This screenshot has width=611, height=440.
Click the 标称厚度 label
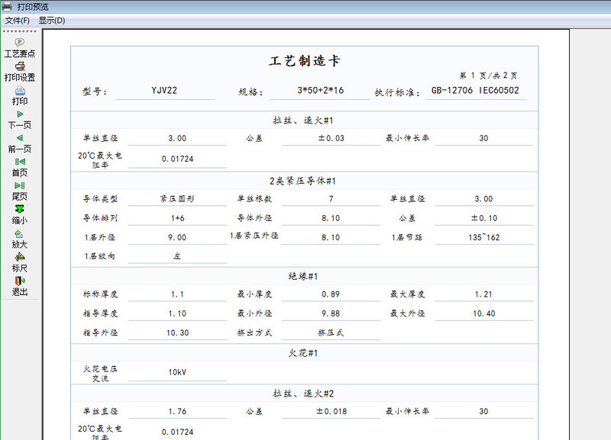tap(100, 294)
